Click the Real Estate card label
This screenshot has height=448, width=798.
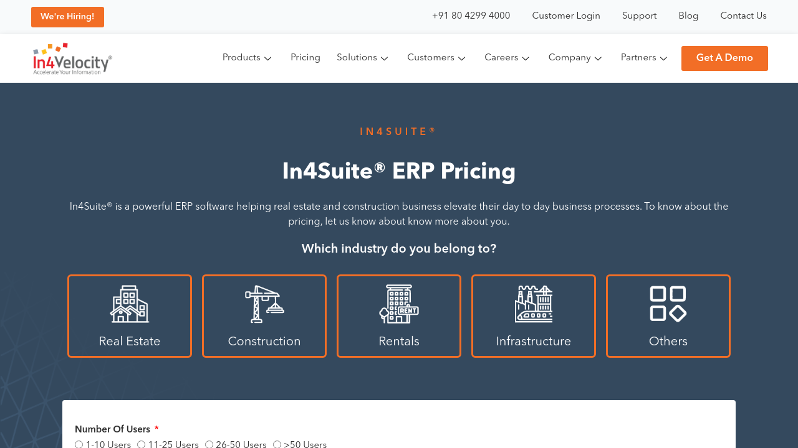point(130,342)
